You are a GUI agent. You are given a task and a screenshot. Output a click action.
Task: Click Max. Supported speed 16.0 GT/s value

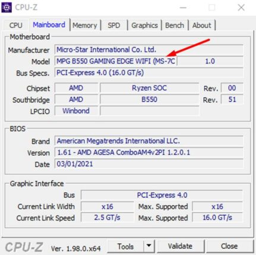pyautogui.click(x=217, y=218)
